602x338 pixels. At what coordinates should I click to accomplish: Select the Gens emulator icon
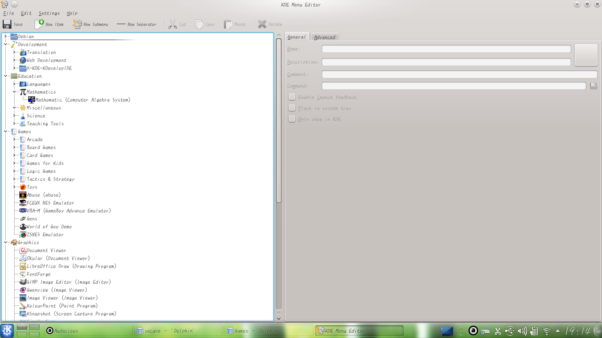pyautogui.click(x=23, y=219)
